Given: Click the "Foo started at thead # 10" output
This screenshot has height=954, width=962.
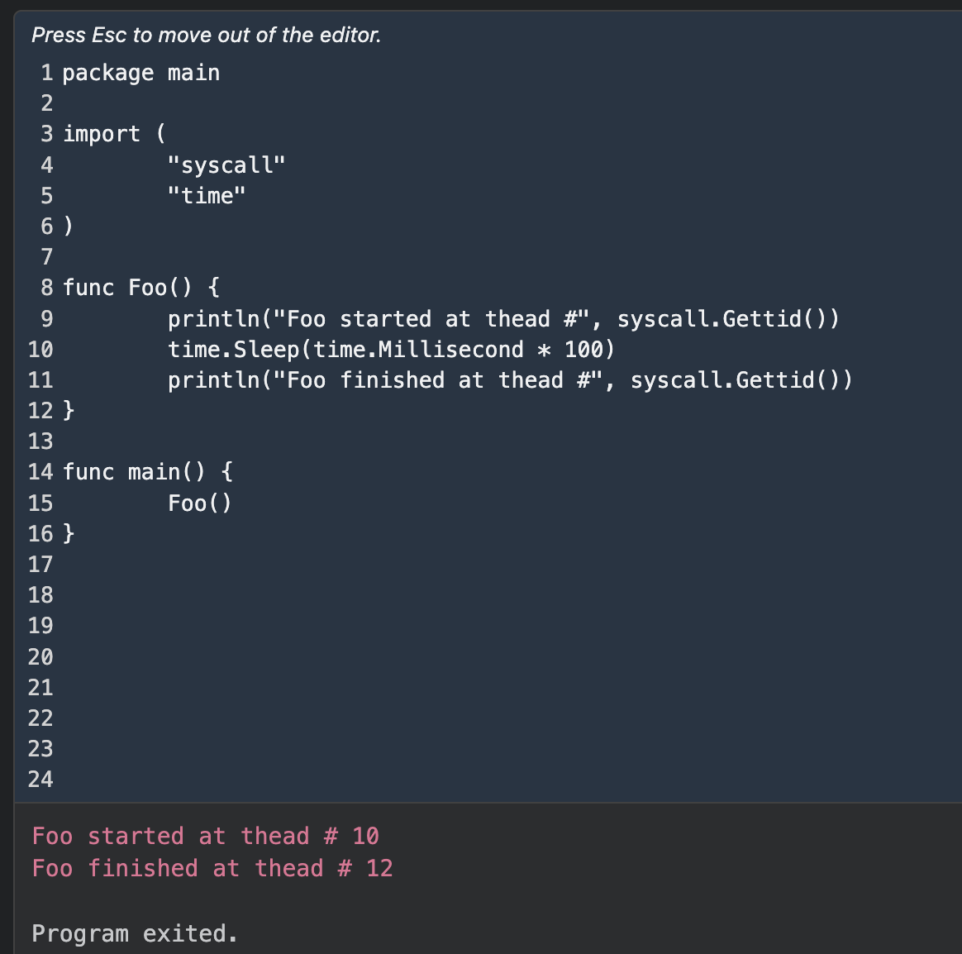Looking at the screenshot, I should 205,836.
